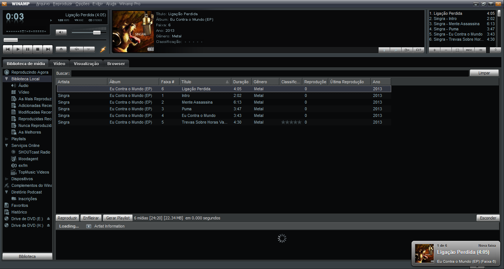The height and width of the screenshot is (269, 504).
Task: Toggle repeat mode
Action: pos(89,49)
